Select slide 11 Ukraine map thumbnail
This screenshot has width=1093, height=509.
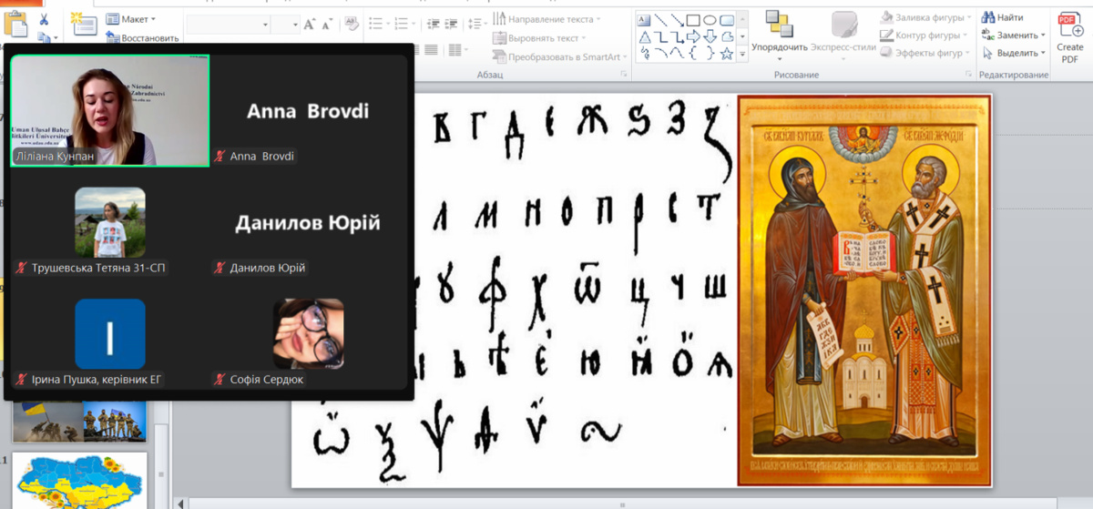79,480
